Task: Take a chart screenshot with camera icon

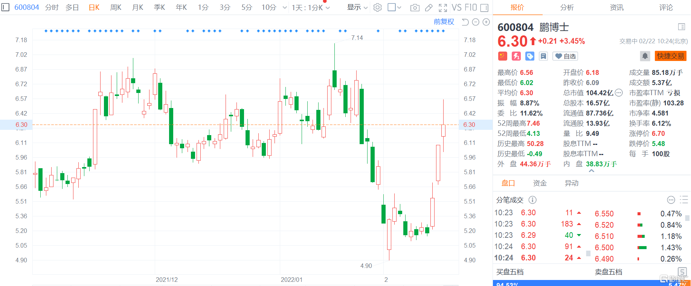Action: click(x=415, y=8)
